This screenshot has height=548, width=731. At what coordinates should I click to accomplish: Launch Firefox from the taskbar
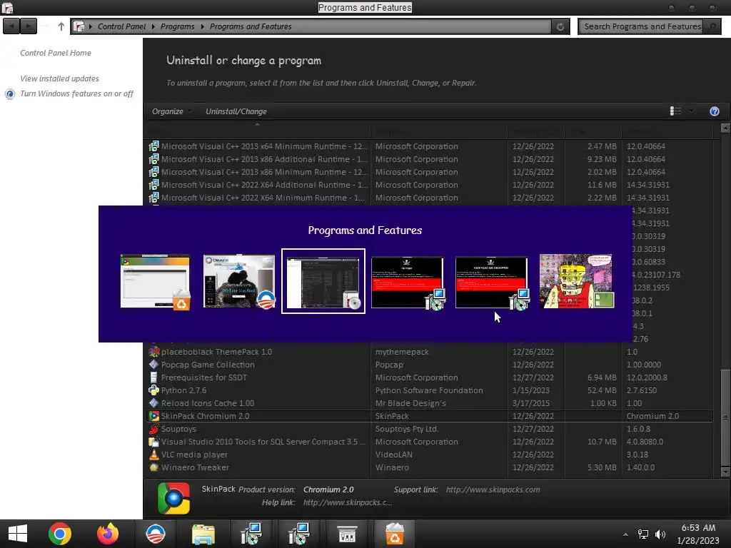(108, 534)
